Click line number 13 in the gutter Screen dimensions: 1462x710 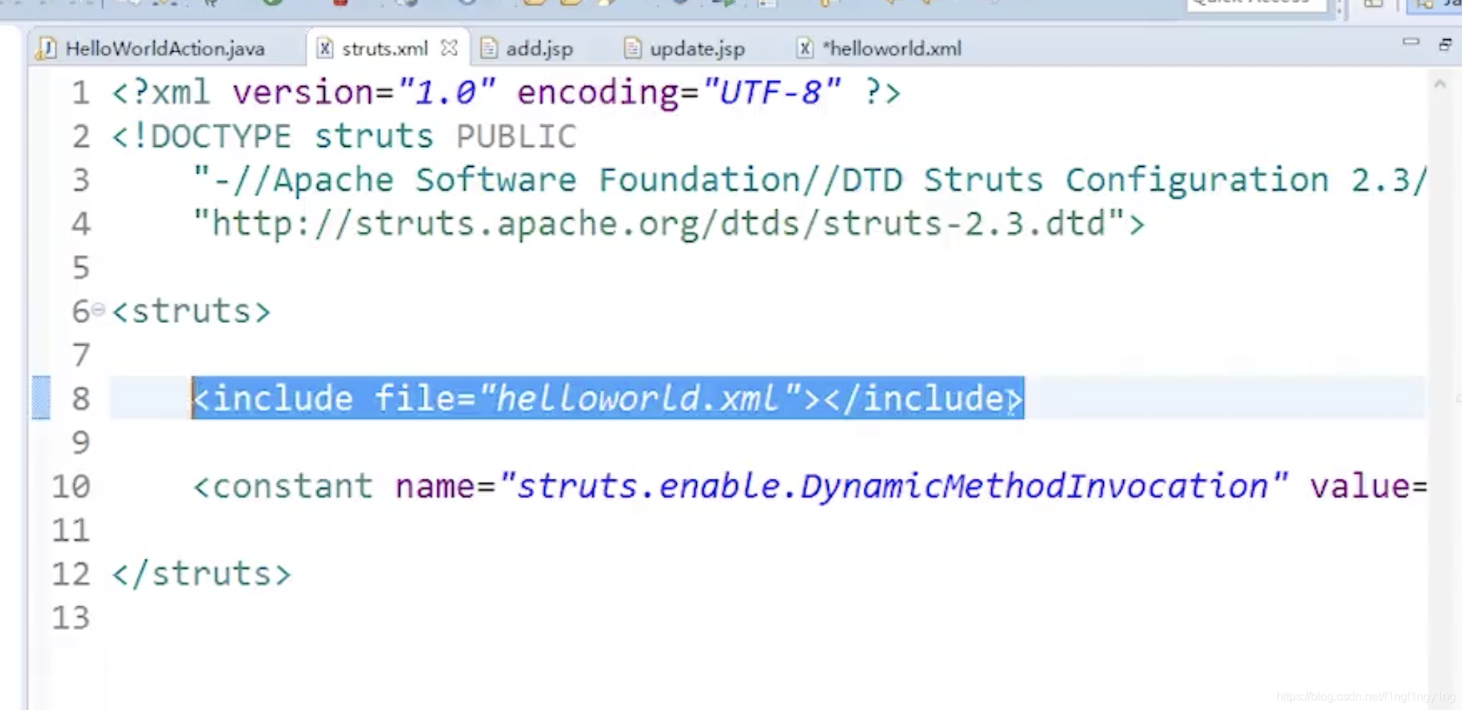[71, 617]
